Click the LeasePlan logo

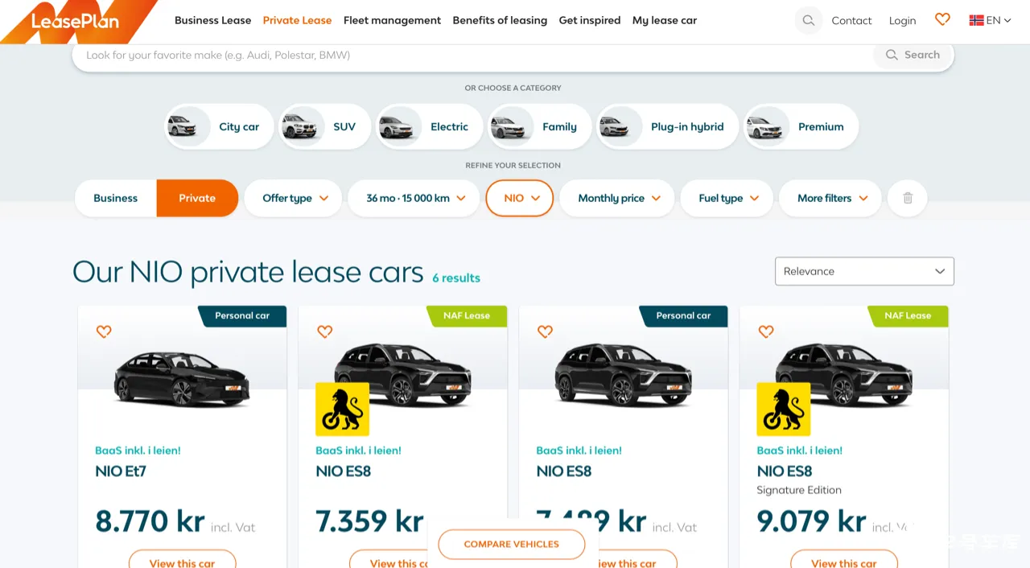click(x=75, y=22)
